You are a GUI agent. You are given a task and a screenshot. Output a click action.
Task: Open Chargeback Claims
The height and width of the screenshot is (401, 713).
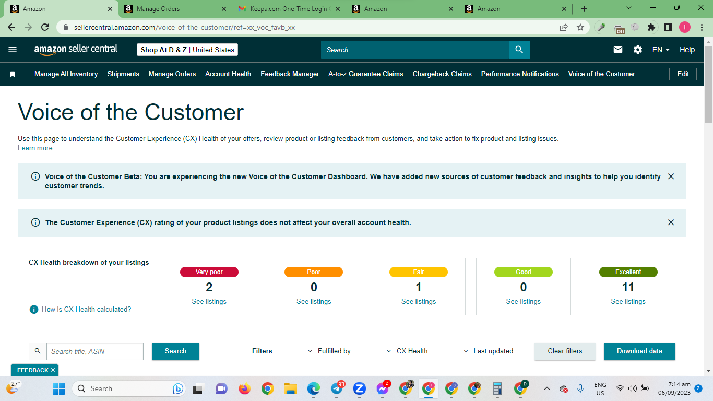(442, 74)
